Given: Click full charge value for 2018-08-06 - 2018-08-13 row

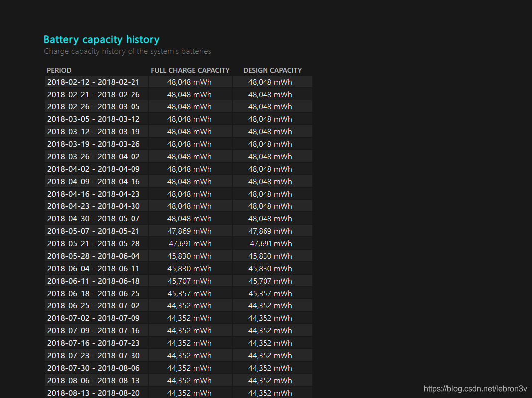Looking at the screenshot, I should [189, 381].
